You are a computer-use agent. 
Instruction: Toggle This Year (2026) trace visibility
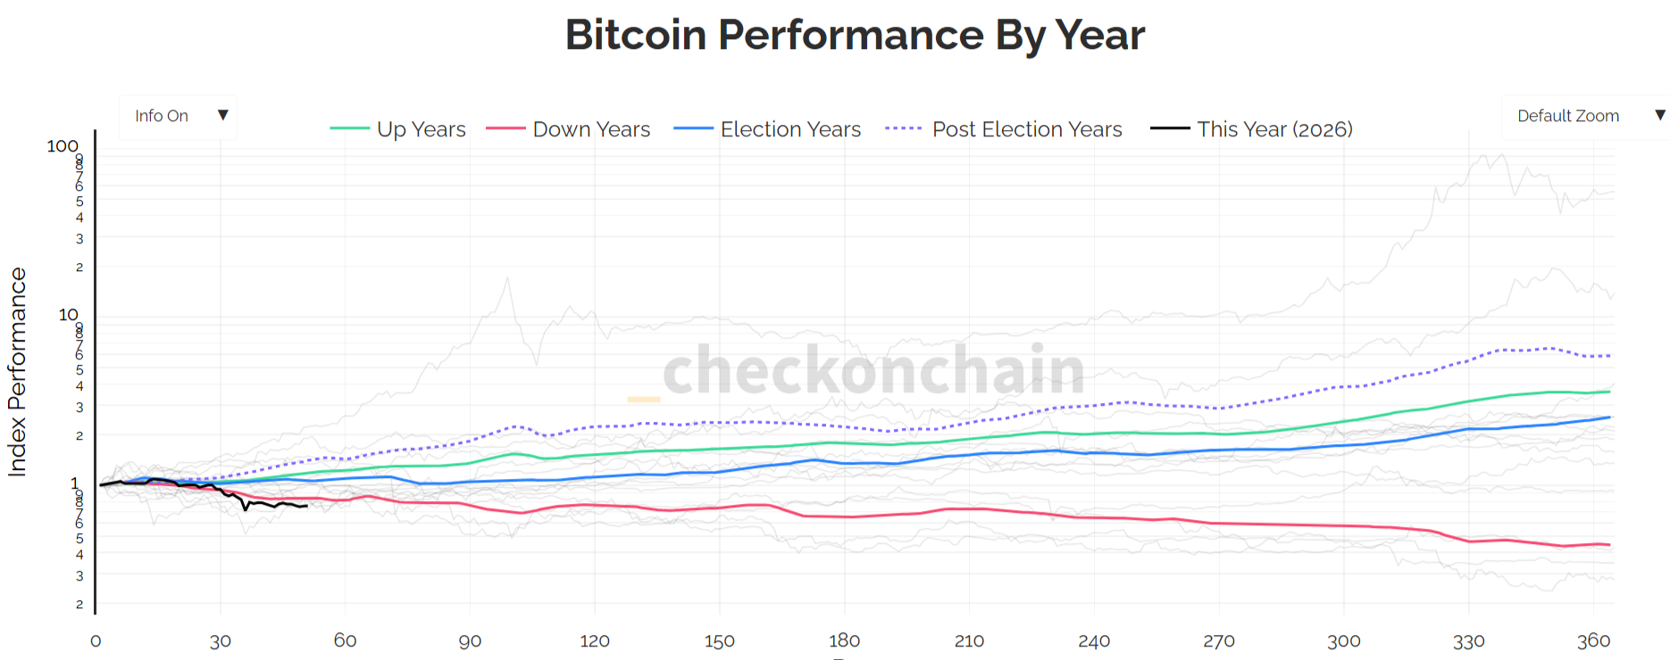1275,129
